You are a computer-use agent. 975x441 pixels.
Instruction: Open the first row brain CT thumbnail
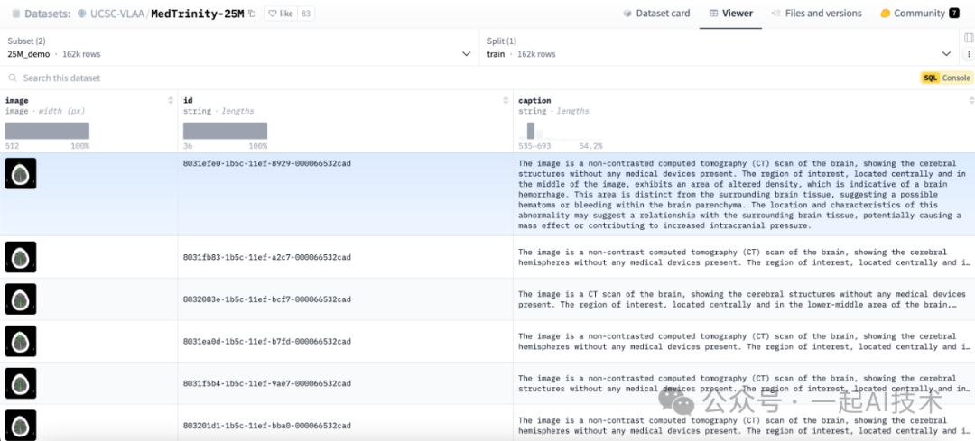pos(21,173)
